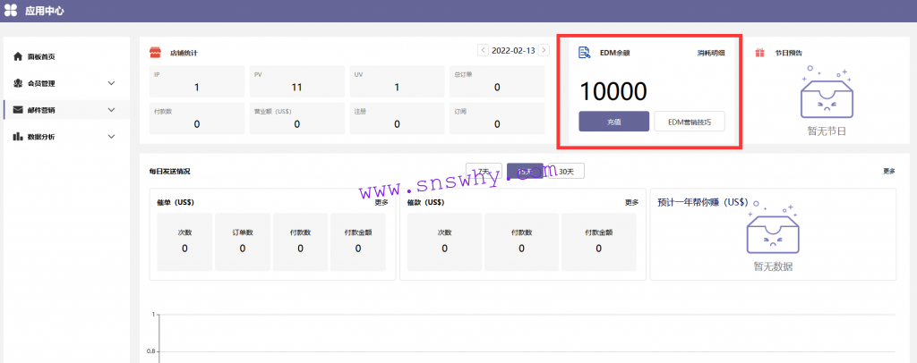Select the 7天 time range option
This screenshot has height=363, width=917.
tap(484, 171)
